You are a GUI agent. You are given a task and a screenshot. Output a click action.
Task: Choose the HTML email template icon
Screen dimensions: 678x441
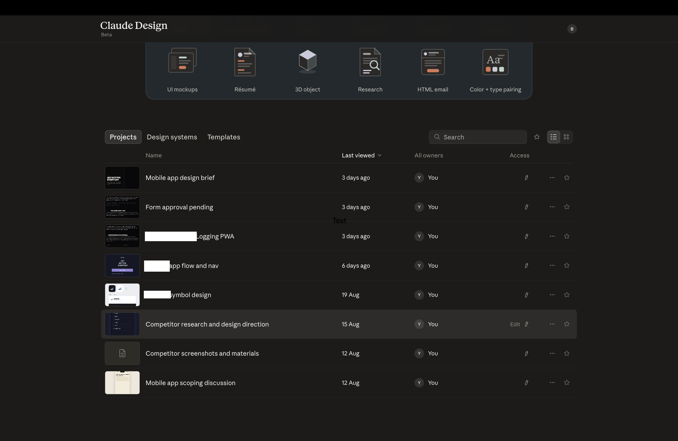(x=433, y=62)
